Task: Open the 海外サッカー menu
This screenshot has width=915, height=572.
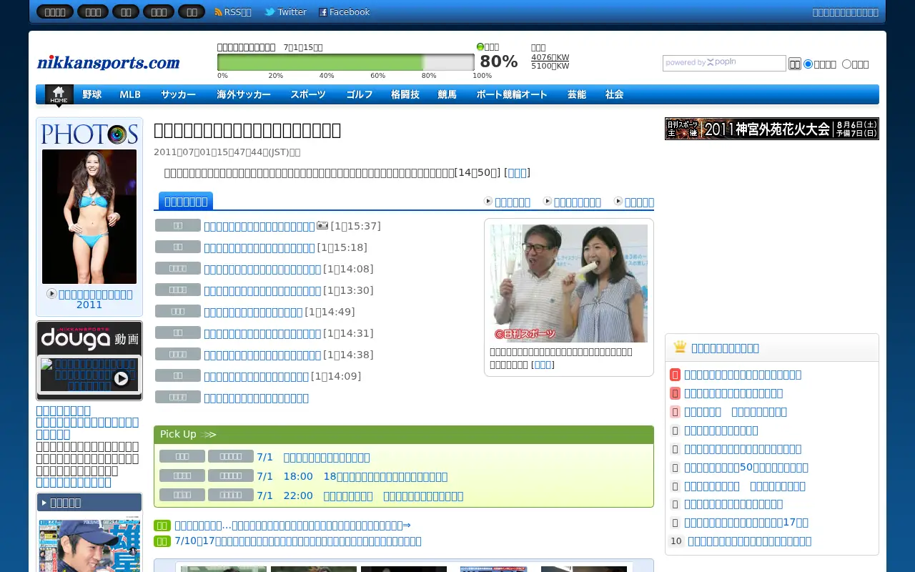Action: point(244,94)
